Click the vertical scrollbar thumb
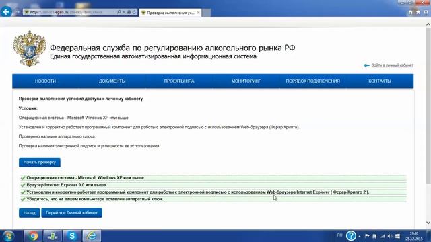This screenshot has height=242, width=431. point(428,106)
